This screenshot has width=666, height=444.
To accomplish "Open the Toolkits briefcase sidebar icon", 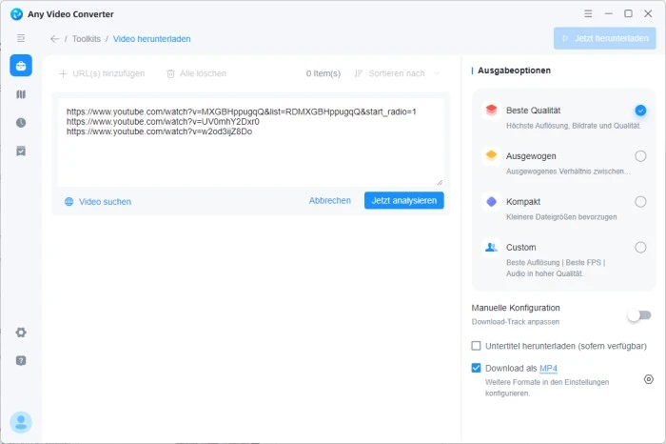I will click(21, 66).
